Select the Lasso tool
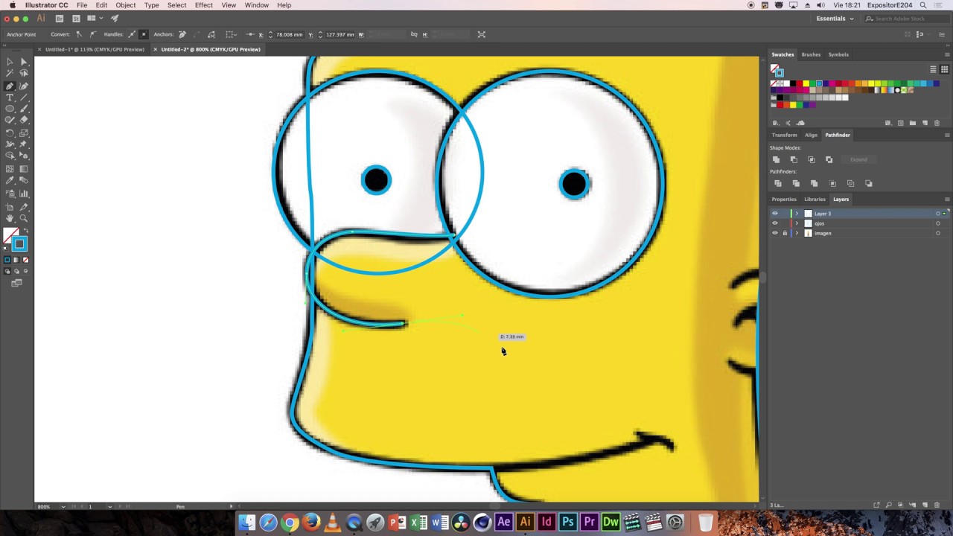This screenshot has height=536, width=953. pyautogui.click(x=24, y=74)
